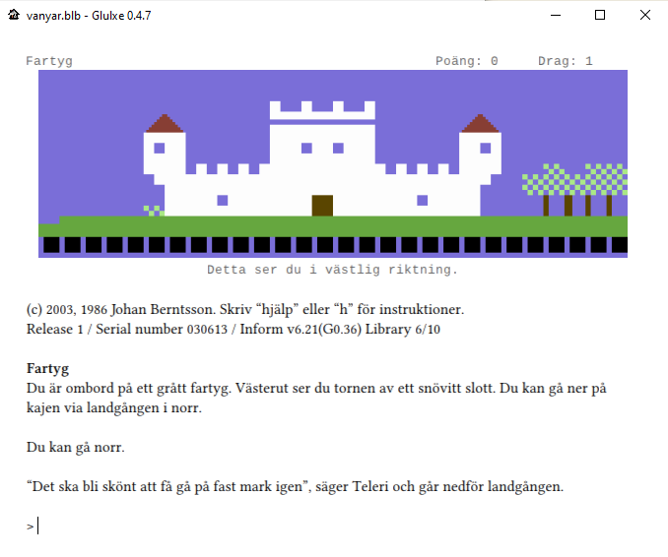Click the 'Poäng: 0' score indicator
This screenshot has height=557, width=668.
466,61
